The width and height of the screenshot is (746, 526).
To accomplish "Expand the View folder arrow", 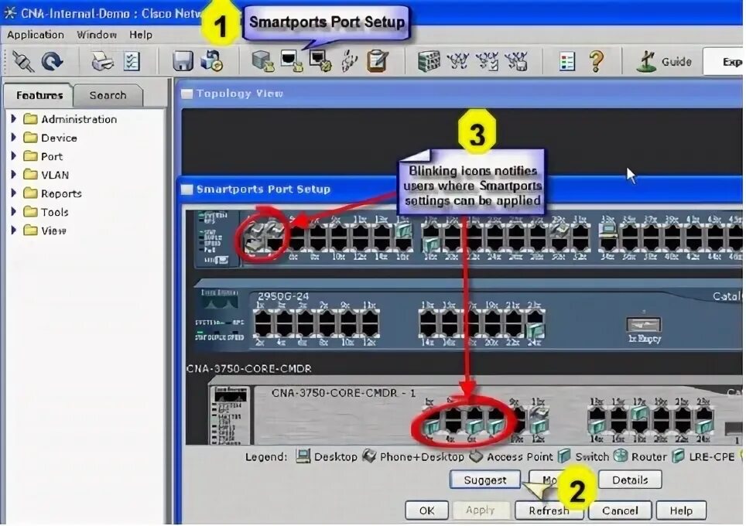I will tap(14, 230).
